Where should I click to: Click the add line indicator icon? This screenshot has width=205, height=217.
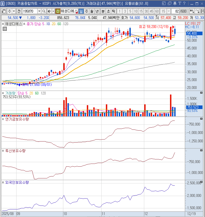coord(199,11)
